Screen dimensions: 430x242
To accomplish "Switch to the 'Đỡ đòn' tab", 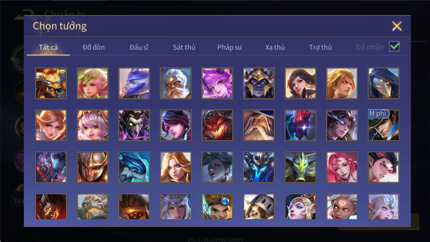I will point(94,47).
